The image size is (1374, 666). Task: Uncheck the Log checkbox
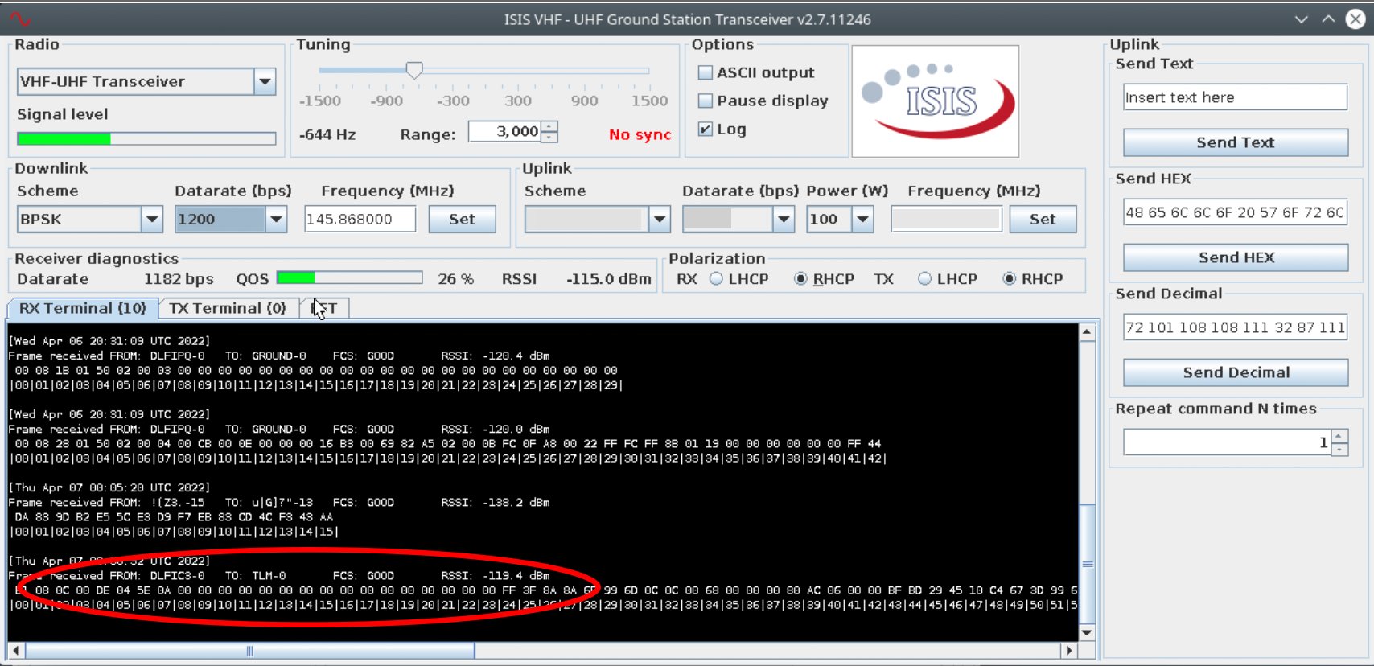point(705,129)
